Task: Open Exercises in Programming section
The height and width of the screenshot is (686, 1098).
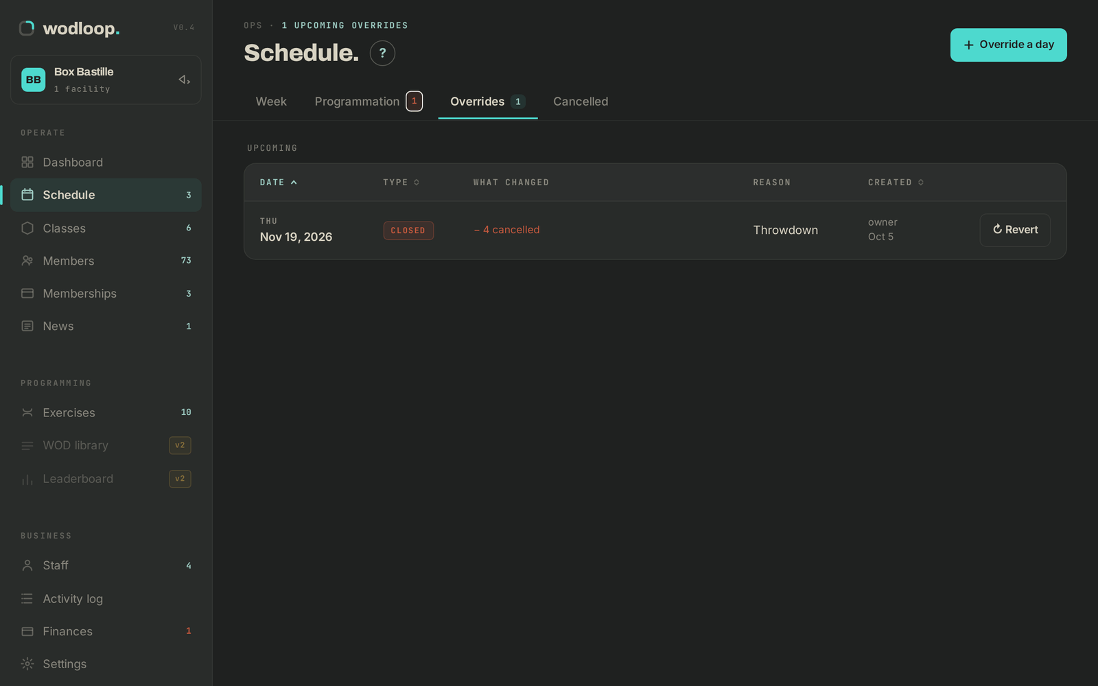Action: (106, 412)
